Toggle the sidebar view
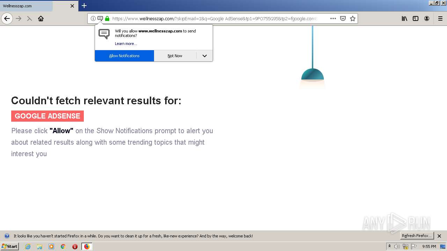This screenshot has width=447, height=251. 416,18
